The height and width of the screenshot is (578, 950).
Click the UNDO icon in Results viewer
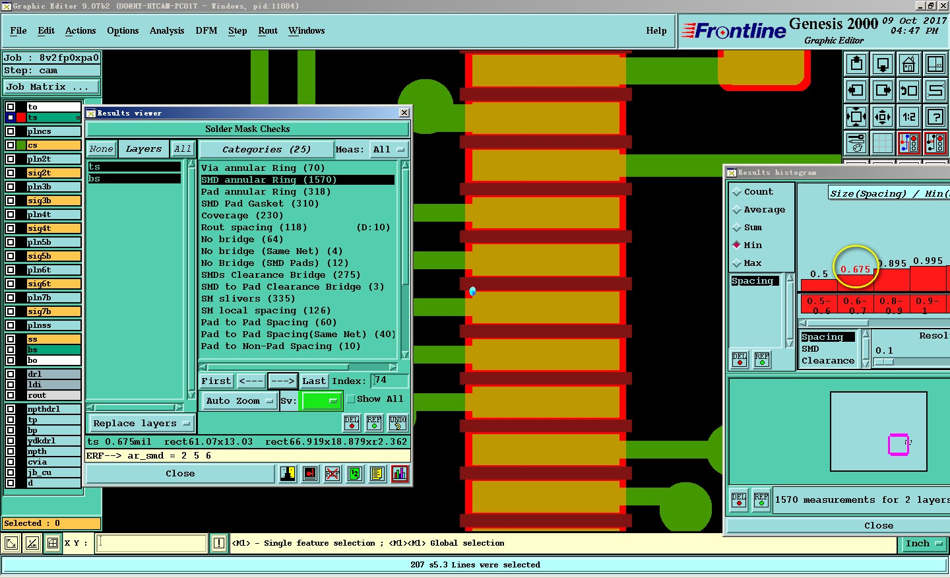pyautogui.click(x=398, y=422)
